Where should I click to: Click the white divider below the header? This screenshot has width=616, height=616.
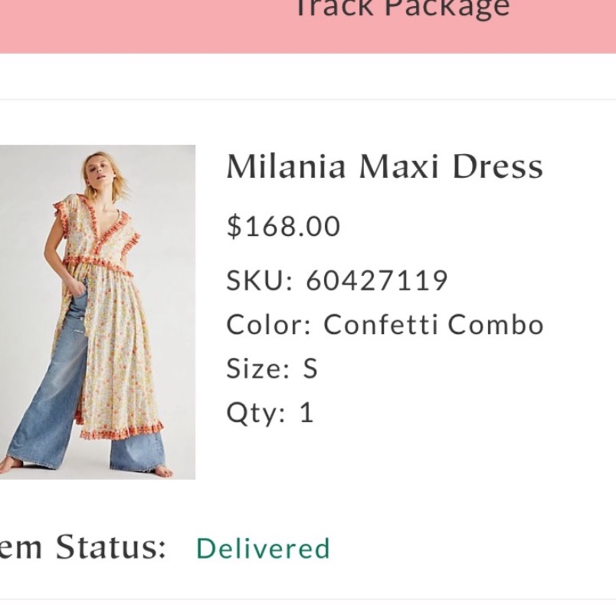click(308, 74)
